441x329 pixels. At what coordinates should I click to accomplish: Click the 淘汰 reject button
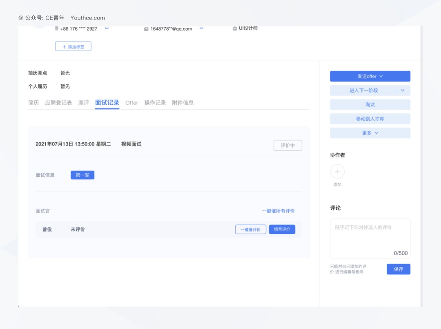click(x=370, y=105)
